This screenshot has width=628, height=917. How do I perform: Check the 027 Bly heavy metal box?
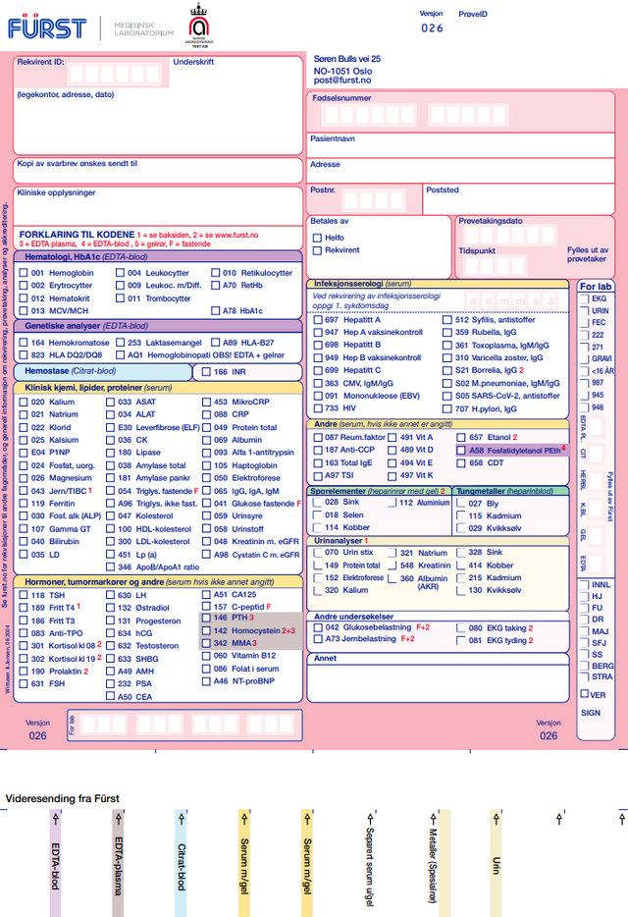pos(461,503)
